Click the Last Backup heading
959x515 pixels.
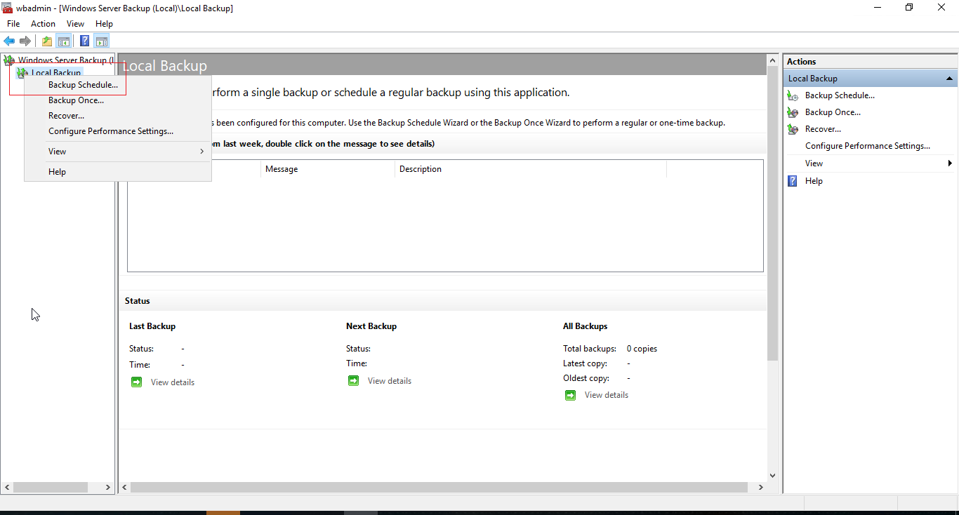(x=152, y=326)
